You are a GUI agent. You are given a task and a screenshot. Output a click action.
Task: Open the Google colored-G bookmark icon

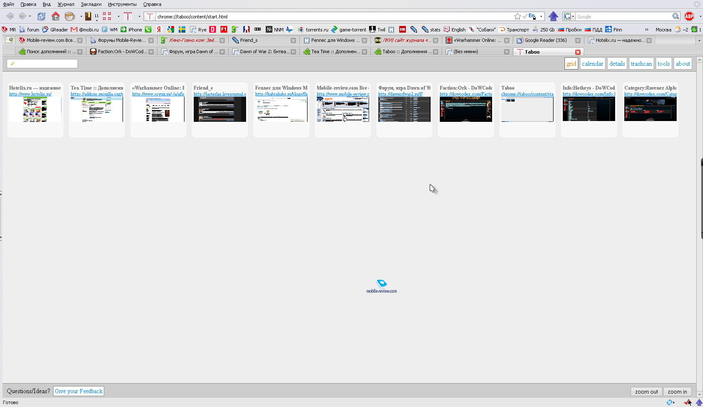tap(170, 29)
